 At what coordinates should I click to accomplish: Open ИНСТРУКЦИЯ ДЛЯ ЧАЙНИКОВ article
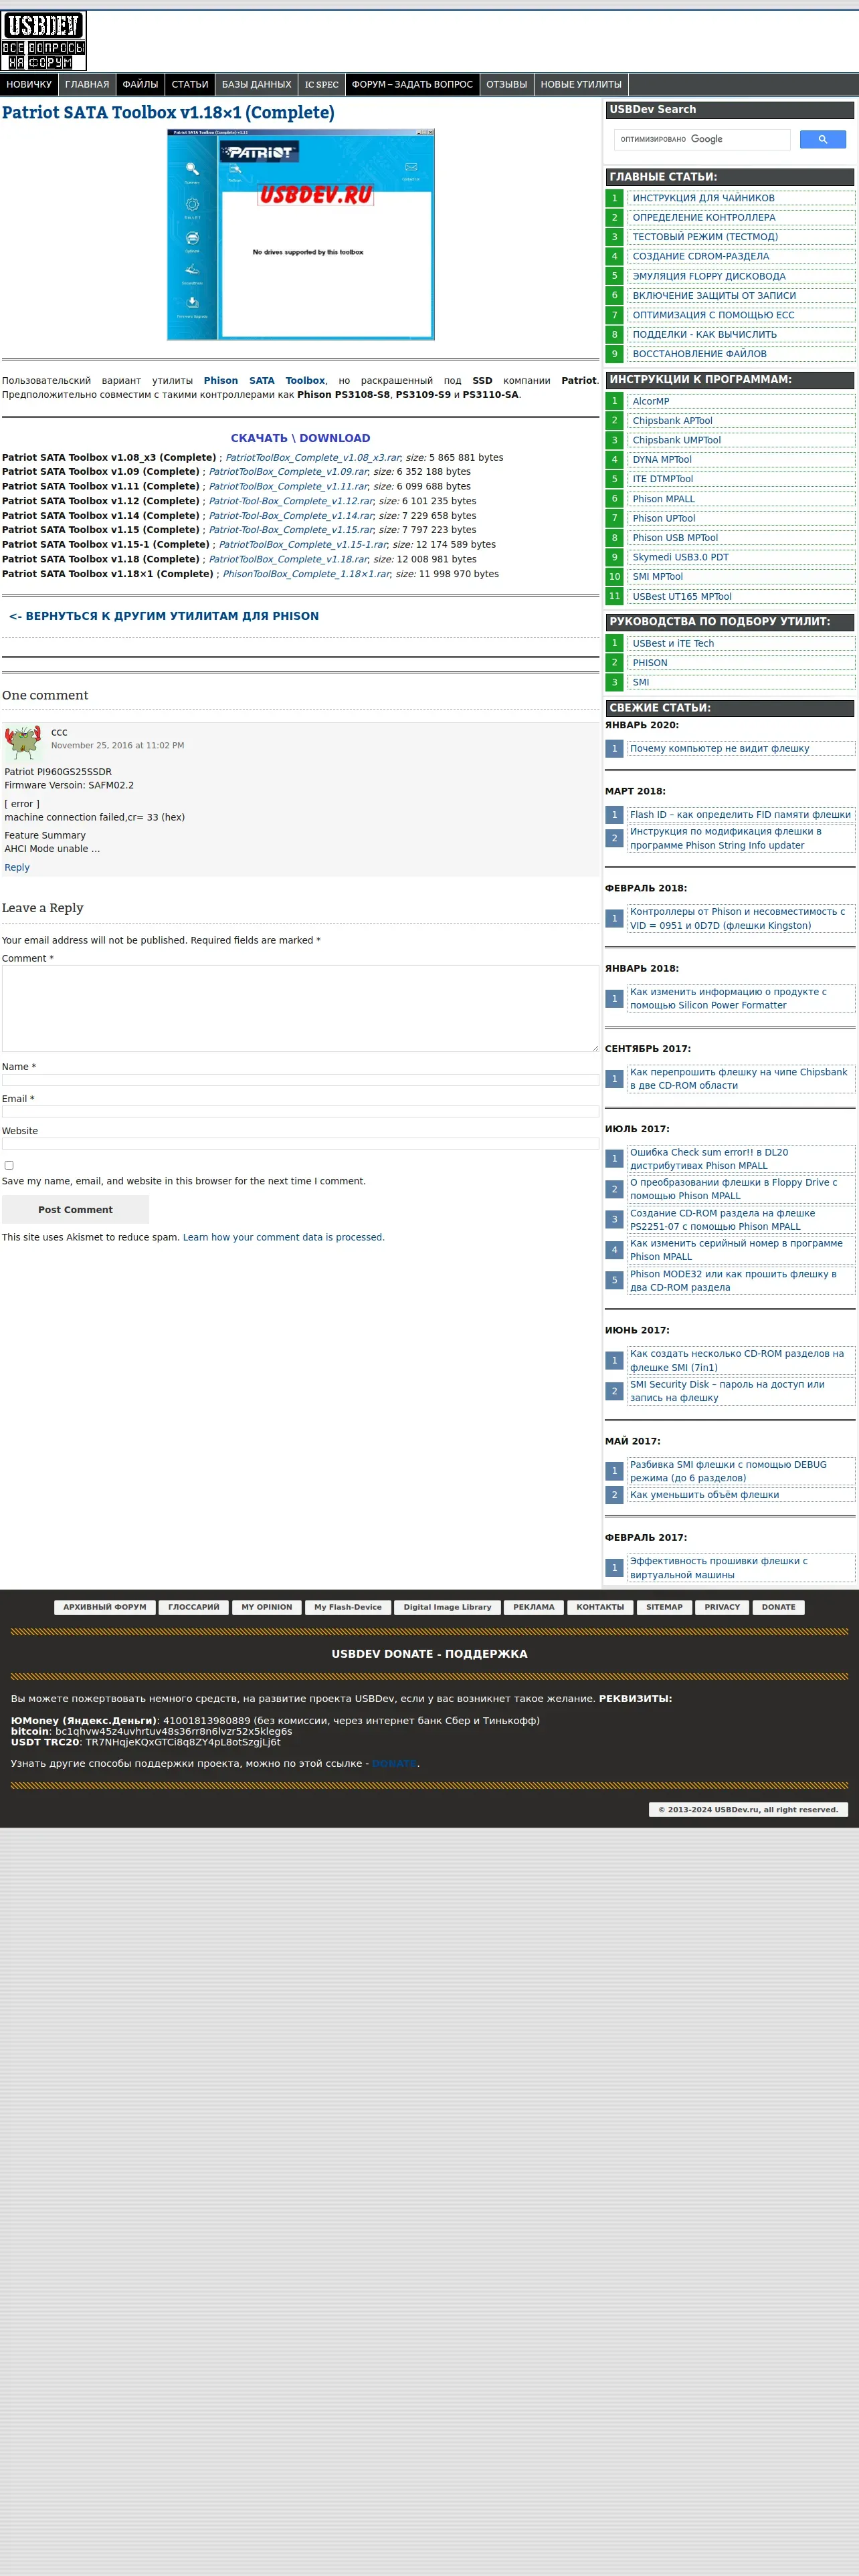coord(740,198)
